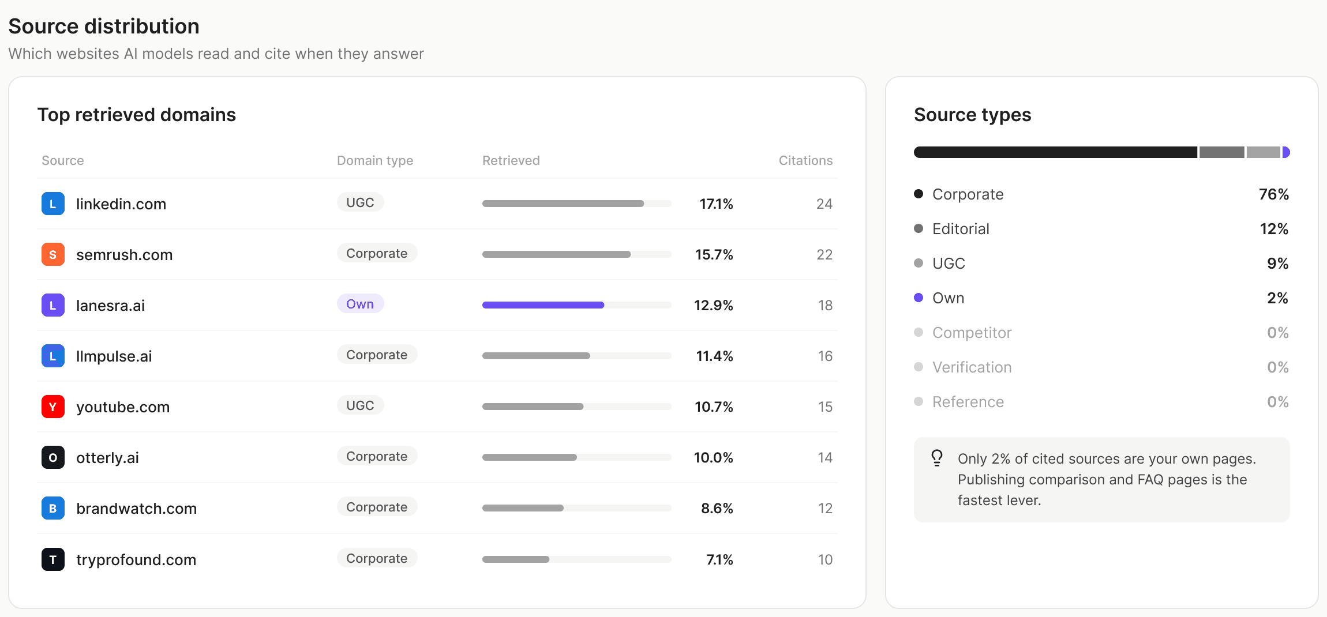Click the 2% Own percentage
Screen dimensions: 1327x617
1278,298
